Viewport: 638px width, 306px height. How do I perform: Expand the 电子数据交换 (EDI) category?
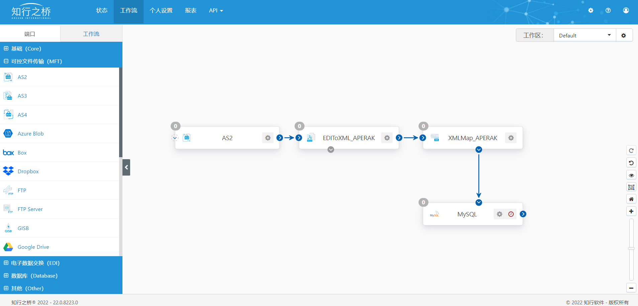point(6,263)
